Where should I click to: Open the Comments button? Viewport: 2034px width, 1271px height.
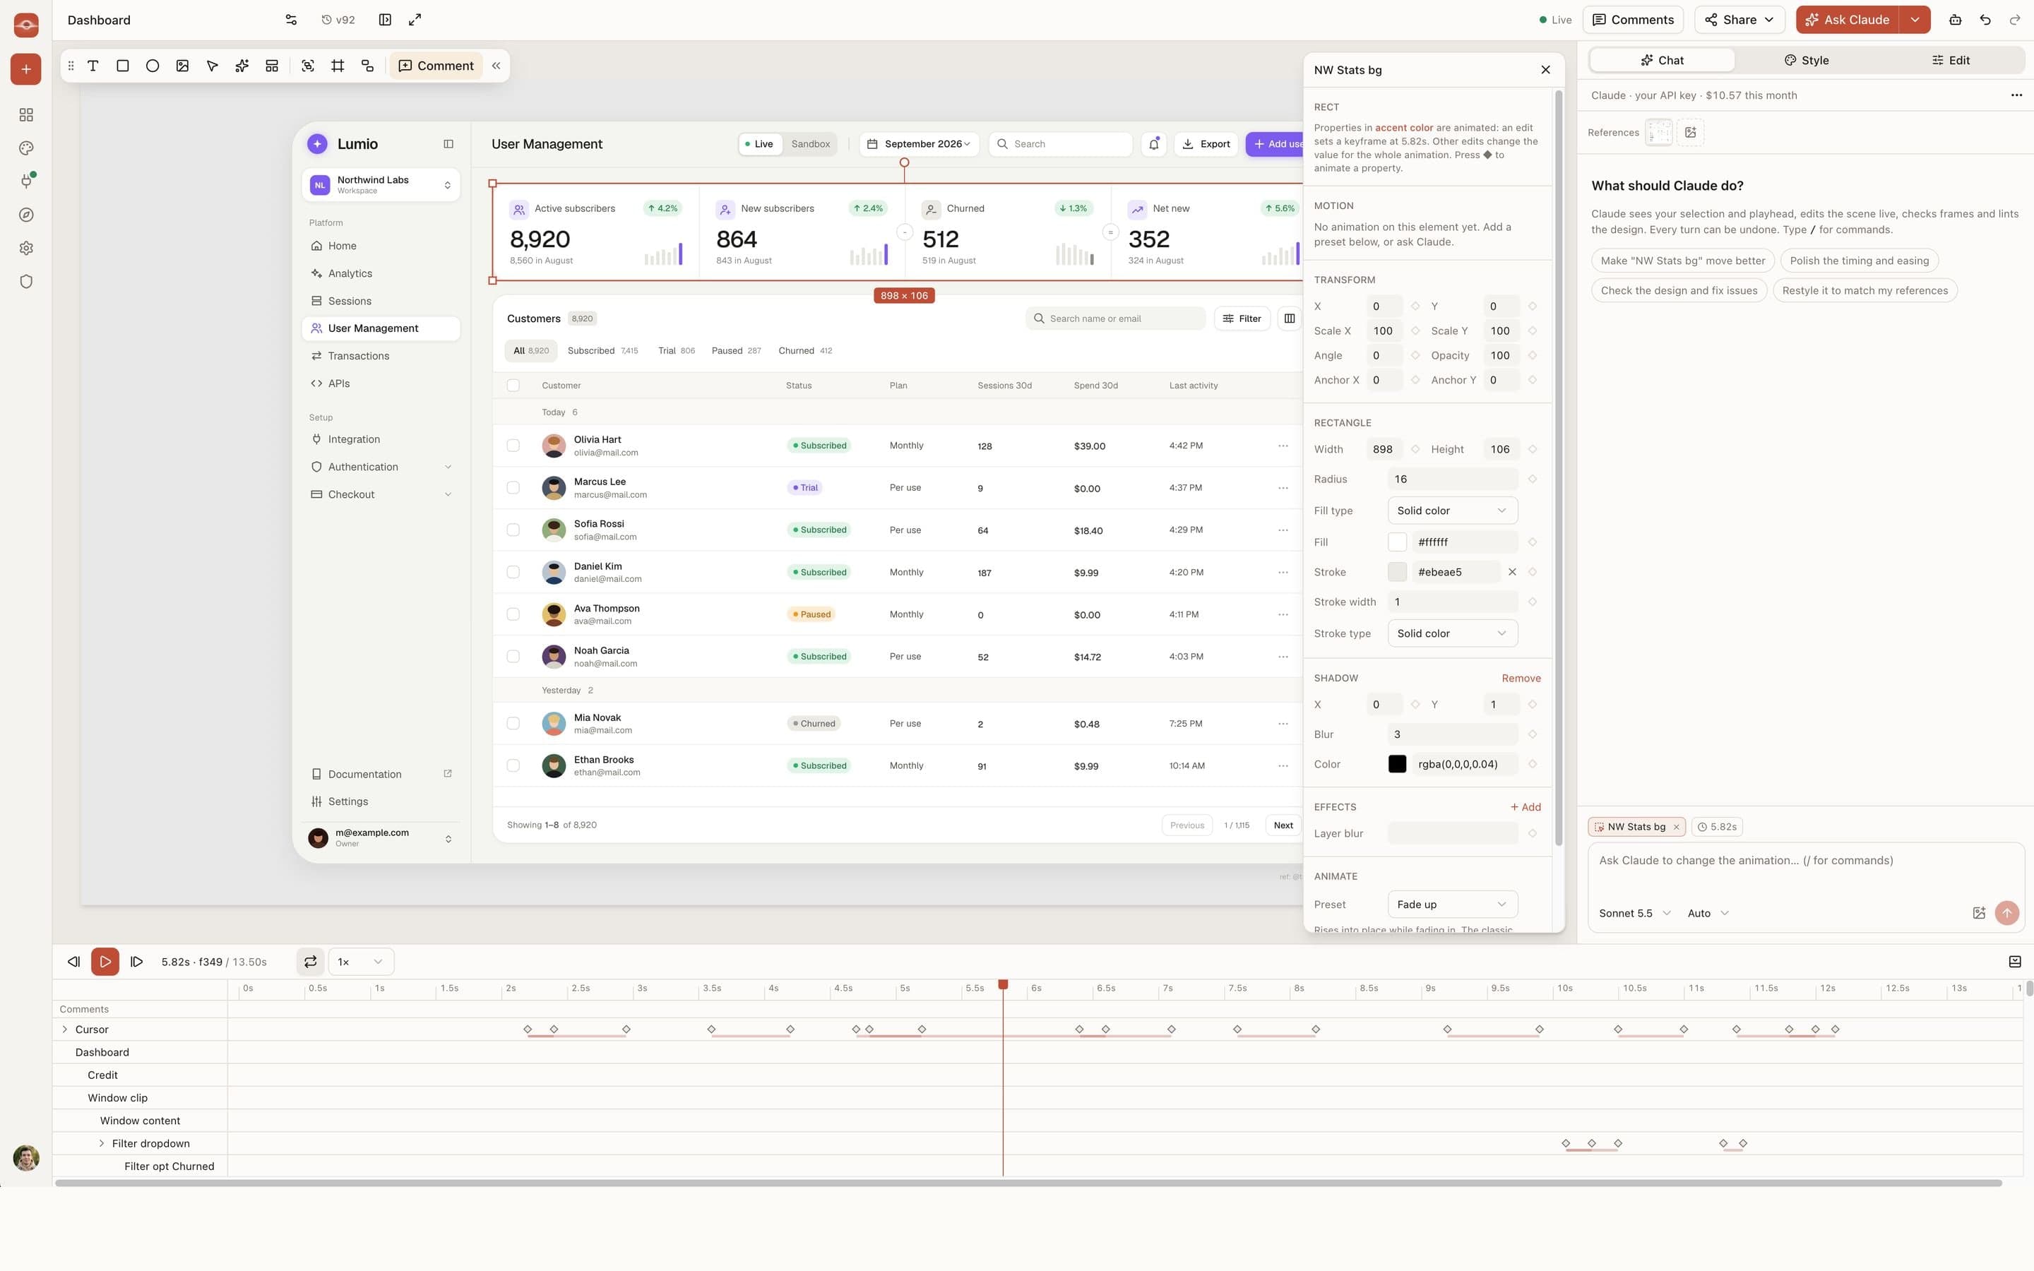click(1633, 20)
